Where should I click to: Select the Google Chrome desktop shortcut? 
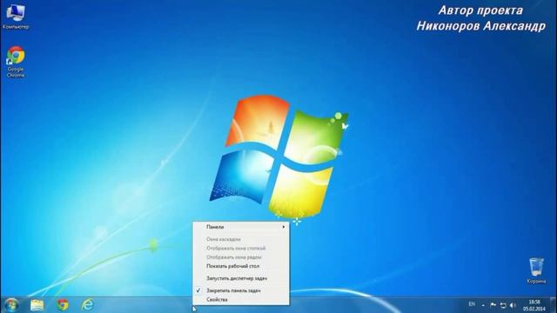tap(16, 62)
